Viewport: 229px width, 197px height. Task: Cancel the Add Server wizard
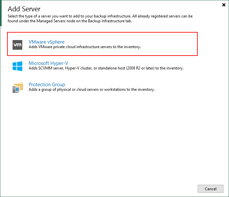[210, 189]
